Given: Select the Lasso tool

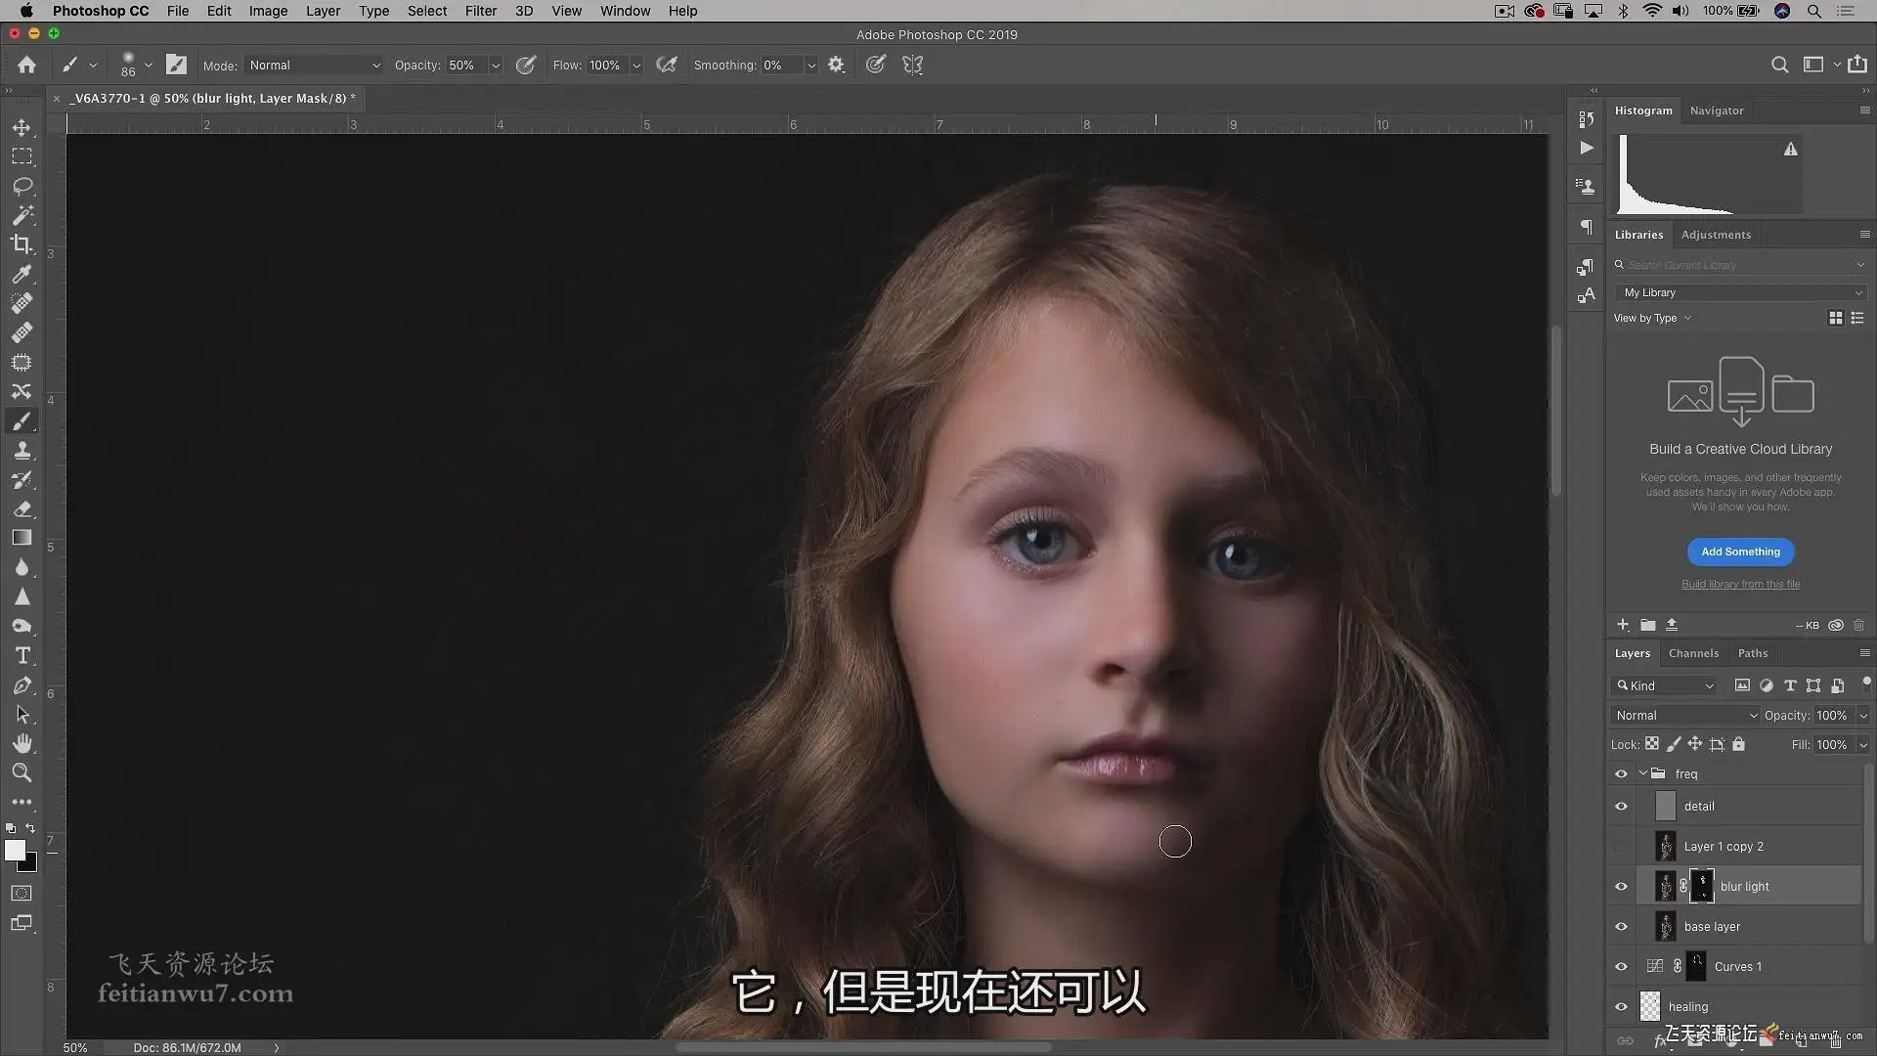Looking at the screenshot, I should (22, 186).
